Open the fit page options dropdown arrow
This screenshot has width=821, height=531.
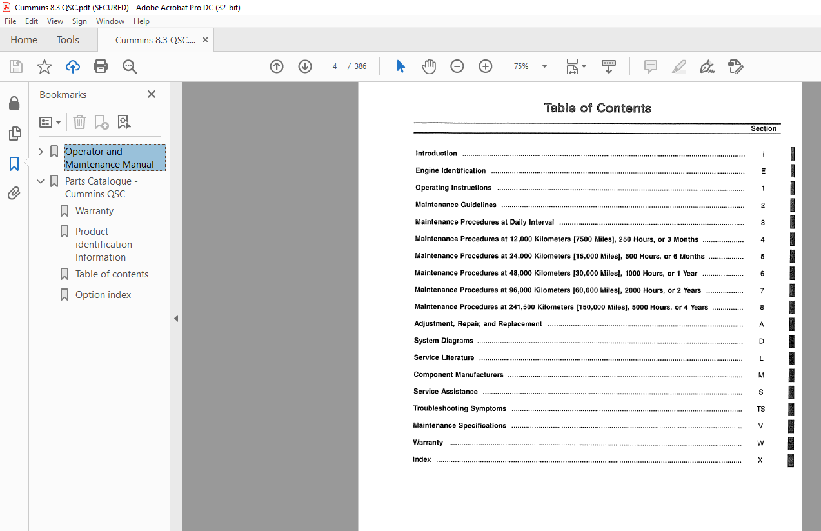pyautogui.click(x=584, y=66)
